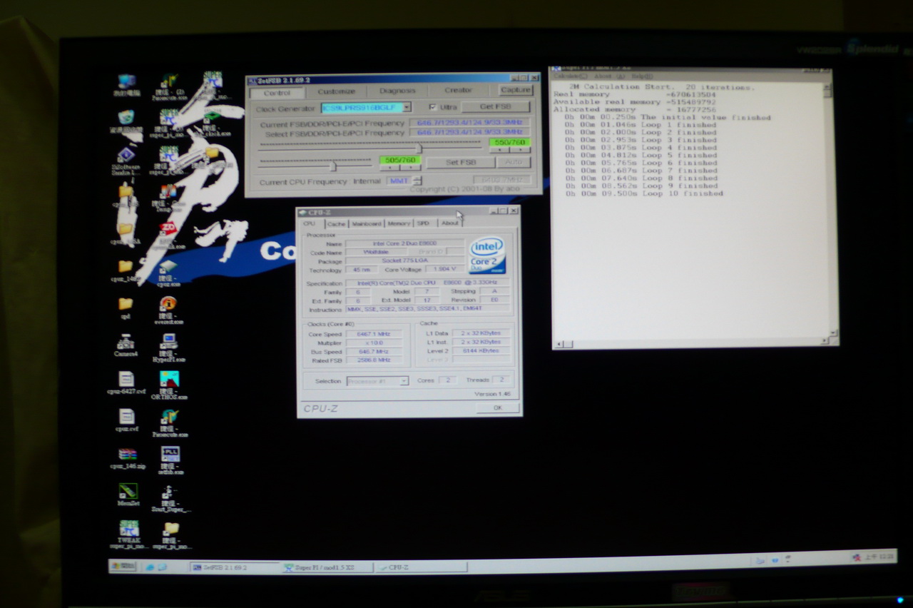Click the Capture button in SetFSB
This screenshot has width=913, height=608.
(515, 90)
